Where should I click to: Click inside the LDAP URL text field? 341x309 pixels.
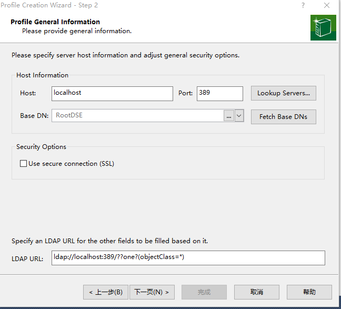click(188, 257)
